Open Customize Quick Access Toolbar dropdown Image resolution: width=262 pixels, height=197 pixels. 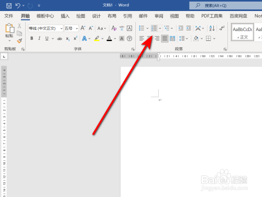click(39, 6)
